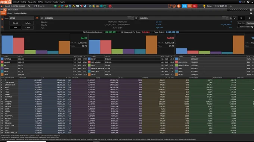Select the Günlük period toggle
Image resolution: width=254 pixels, height=142 pixels.
tap(15, 23)
